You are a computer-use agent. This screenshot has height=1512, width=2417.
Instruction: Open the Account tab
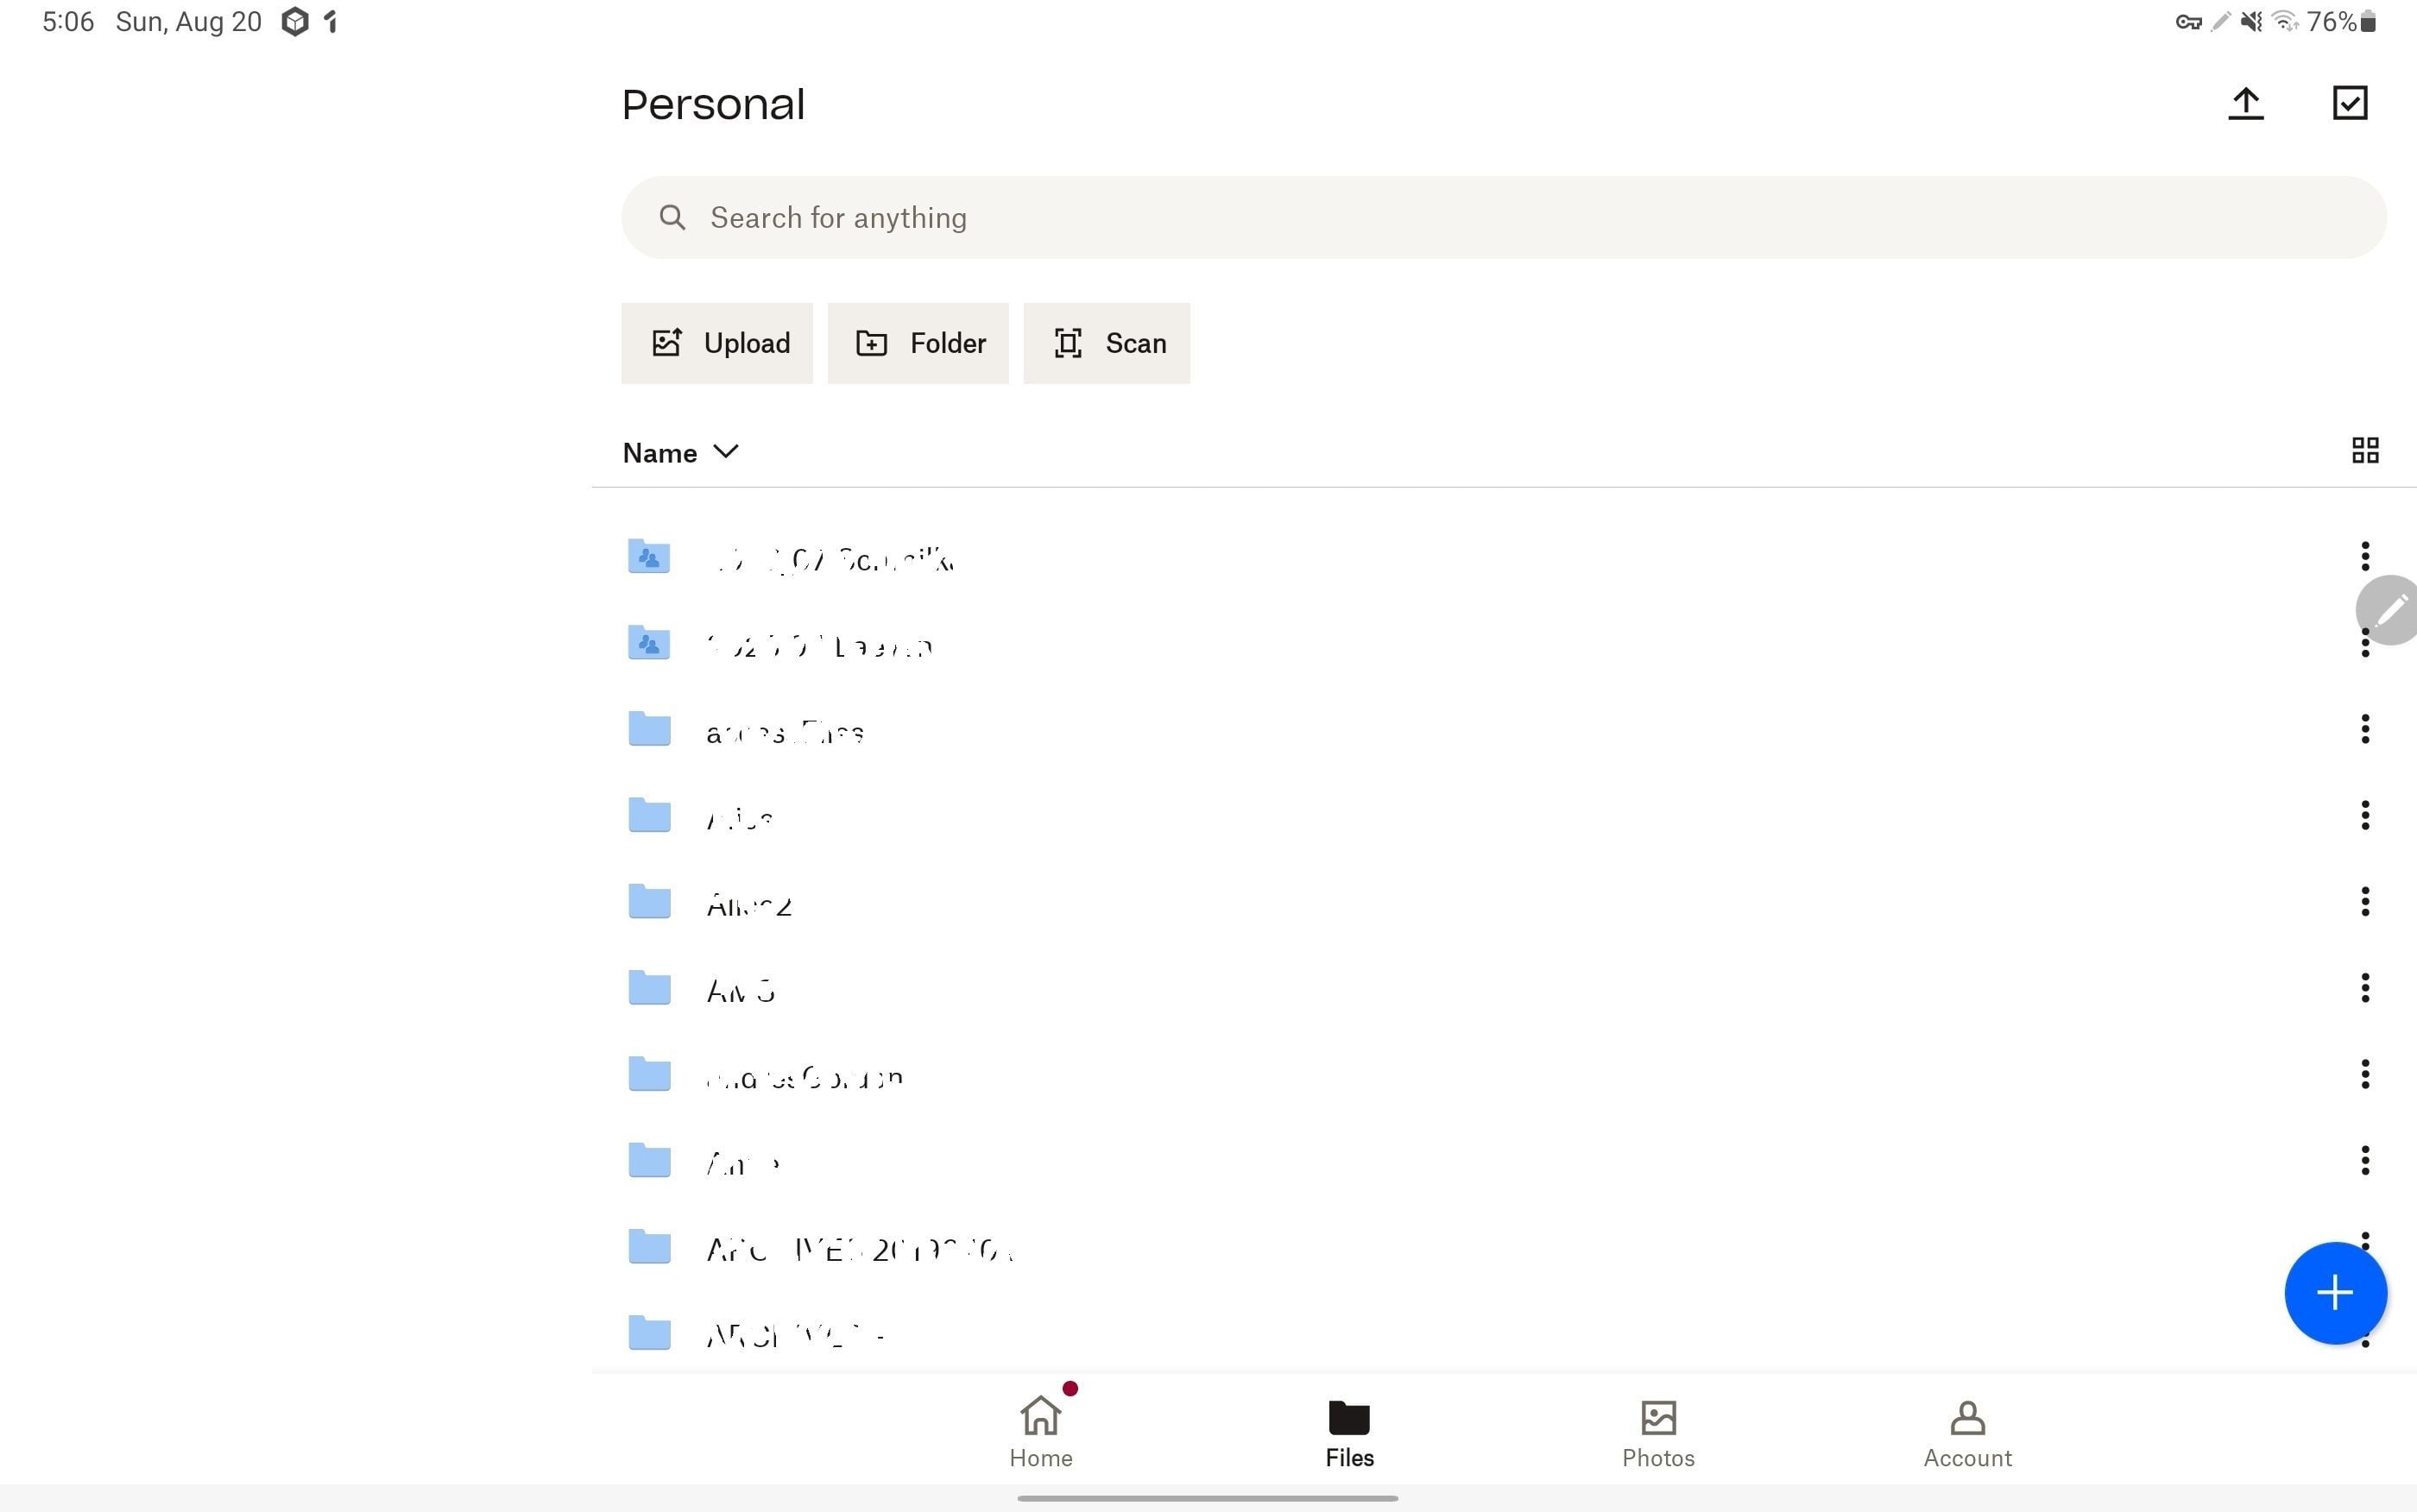pyautogui.click(x=1966, y=1433)
